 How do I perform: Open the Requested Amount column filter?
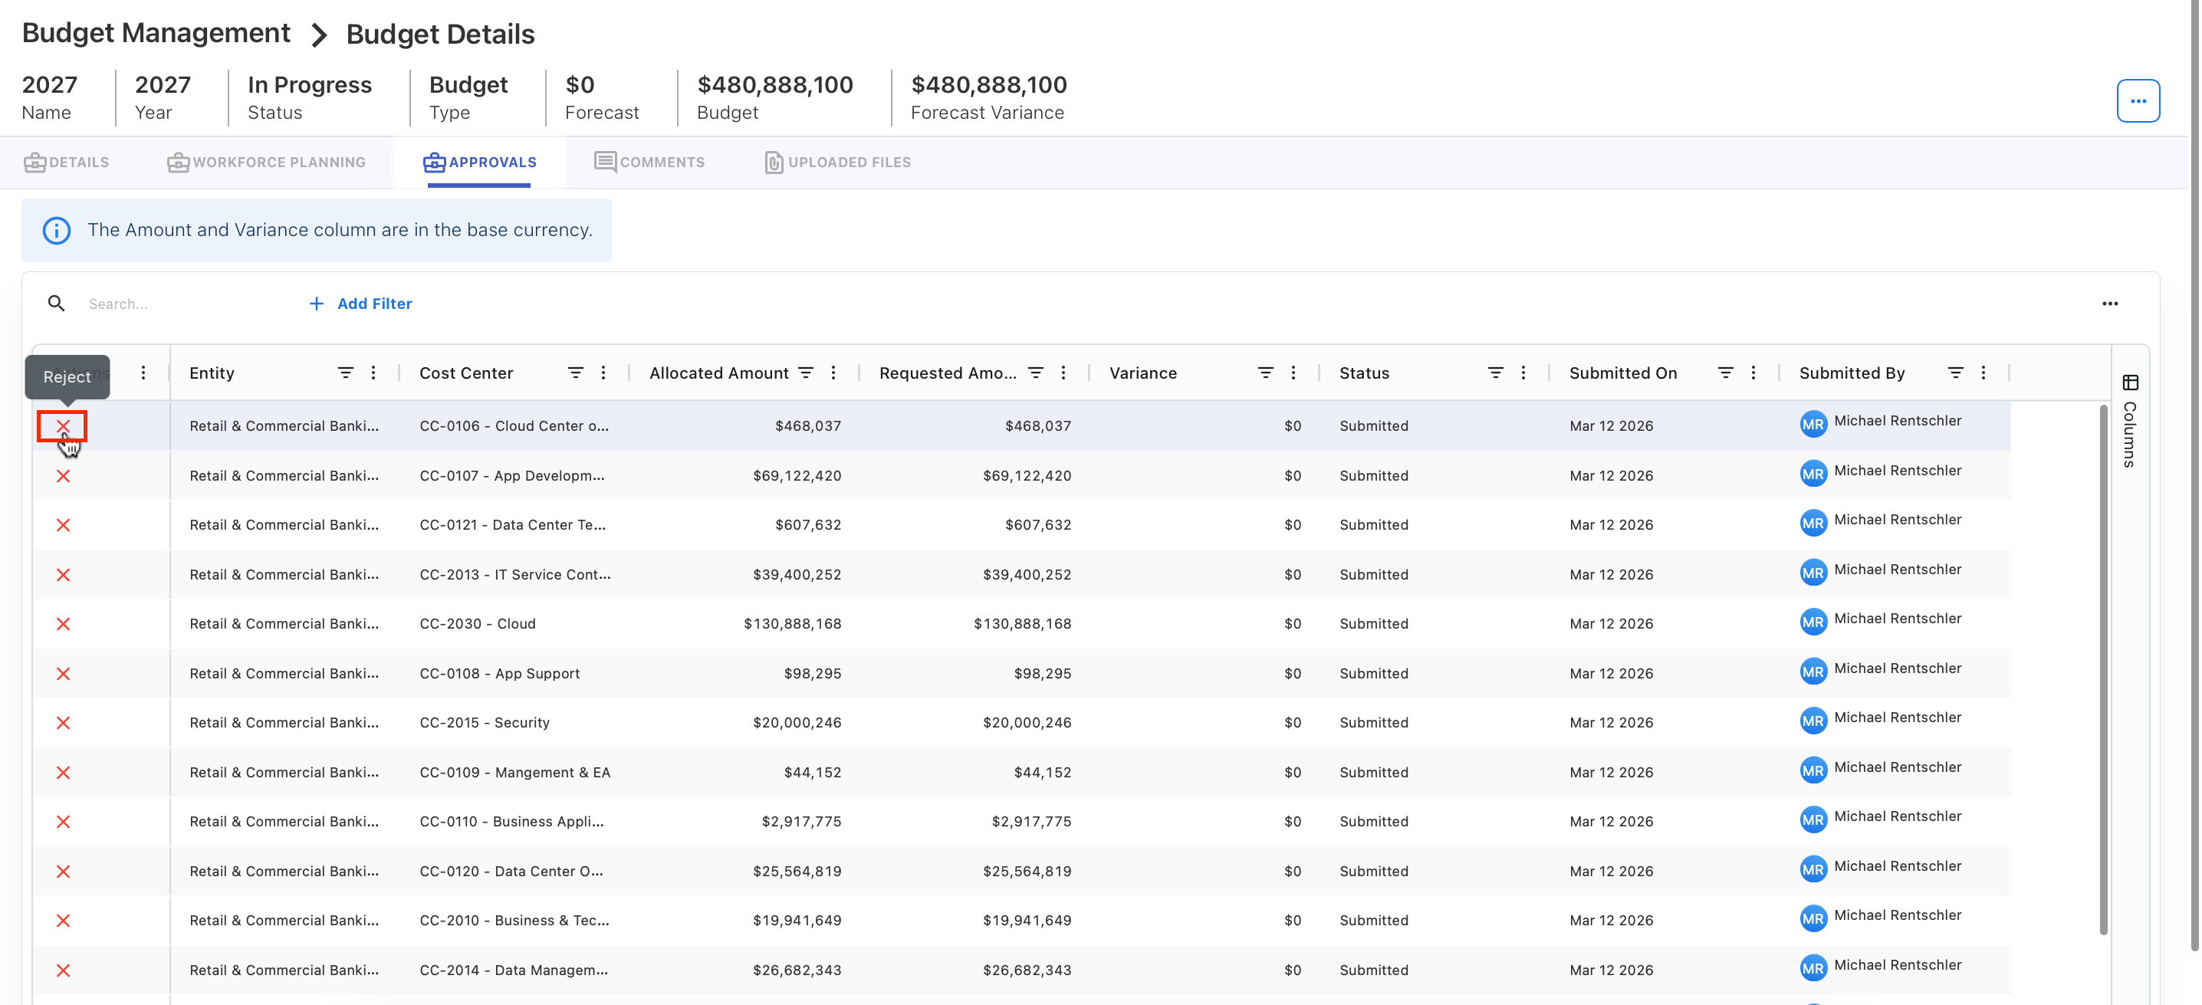(x=1035, y=373)
